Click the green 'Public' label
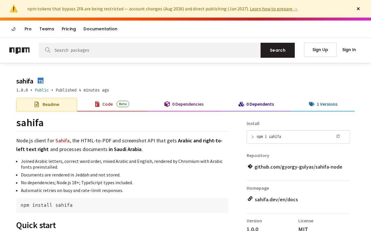371x231 pixels. 42,90
